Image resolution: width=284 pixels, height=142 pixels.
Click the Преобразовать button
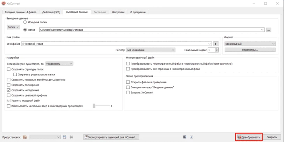tap(249, 137)
